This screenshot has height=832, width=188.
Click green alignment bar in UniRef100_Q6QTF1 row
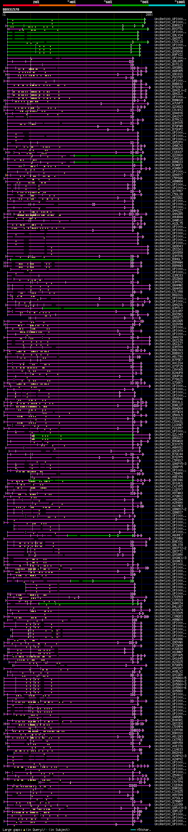coord(73,38)
